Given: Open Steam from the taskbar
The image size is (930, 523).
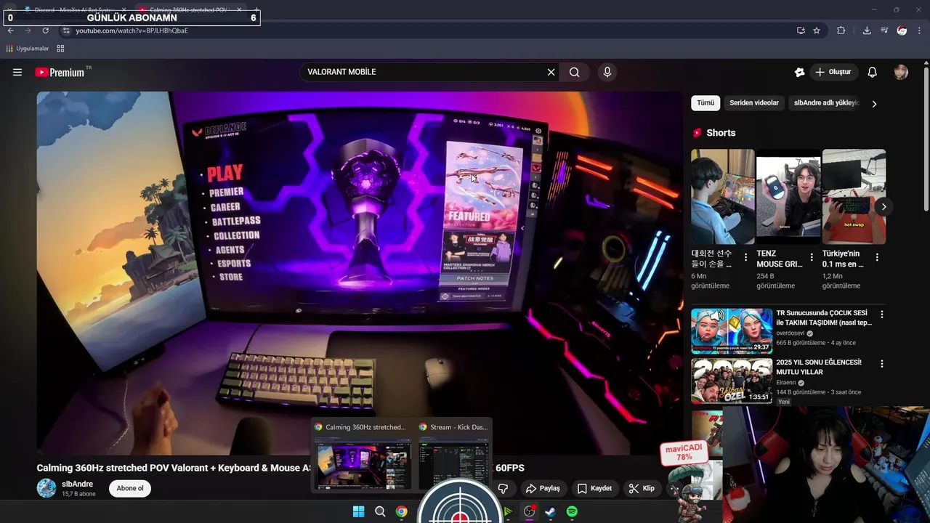Looking at the screenshot, I should pos(550,511).
